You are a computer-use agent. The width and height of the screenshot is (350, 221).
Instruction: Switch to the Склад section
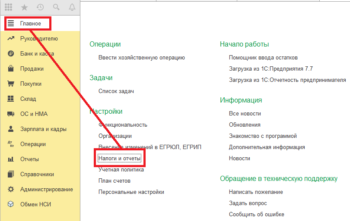(x=28, y=99)
